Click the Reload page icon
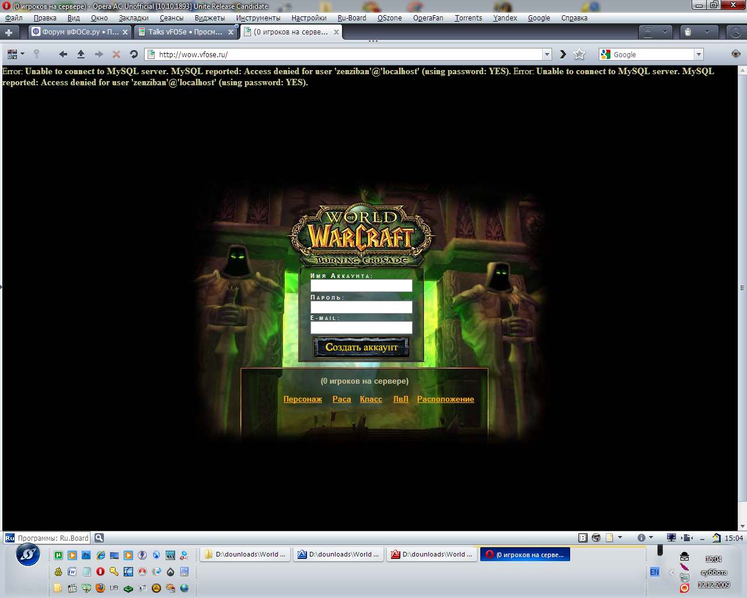 [x=134, y=54]
